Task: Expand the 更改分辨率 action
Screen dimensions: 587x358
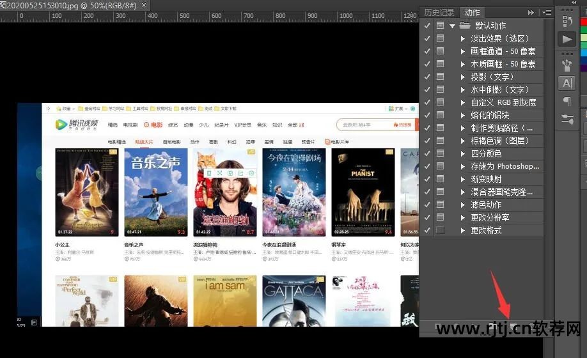Action: [463, 217]
